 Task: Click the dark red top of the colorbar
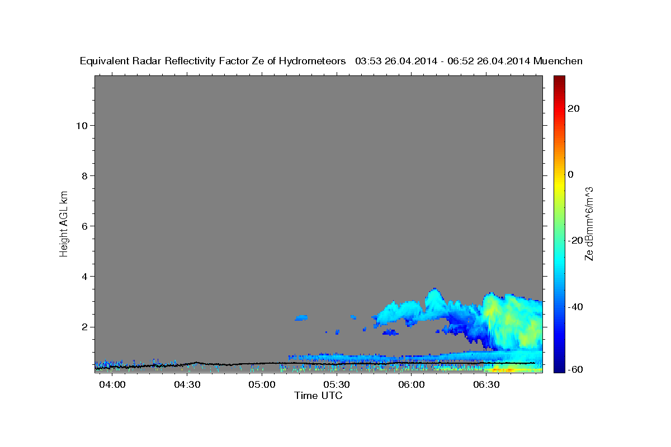point(559,80)
